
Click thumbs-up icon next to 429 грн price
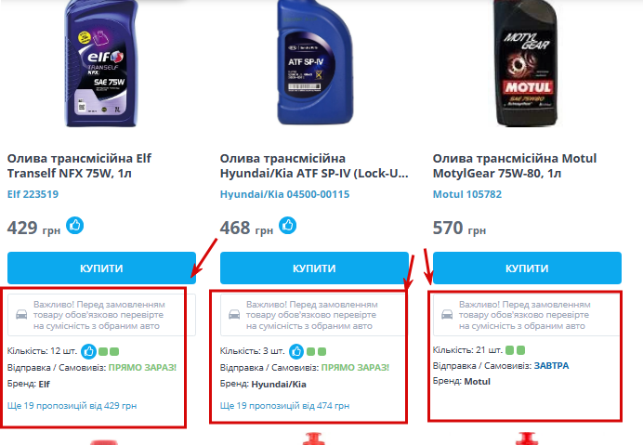pos(75,226)
